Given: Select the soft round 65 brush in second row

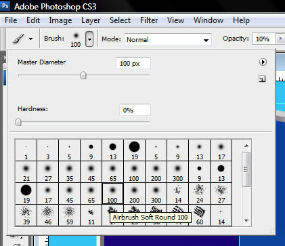Looking at the screenshot, I should 112,172.
